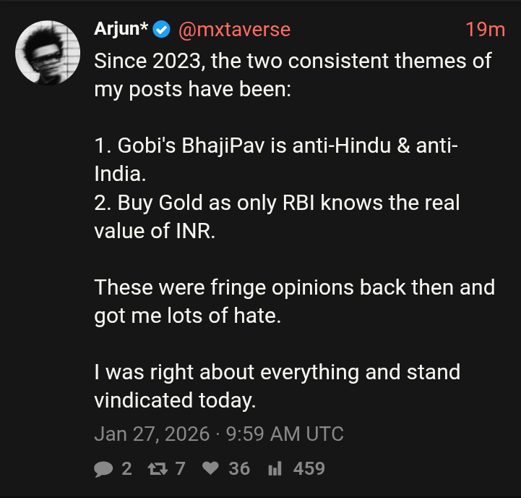
Task: Click the views bar chart icon
Action: 275,469
